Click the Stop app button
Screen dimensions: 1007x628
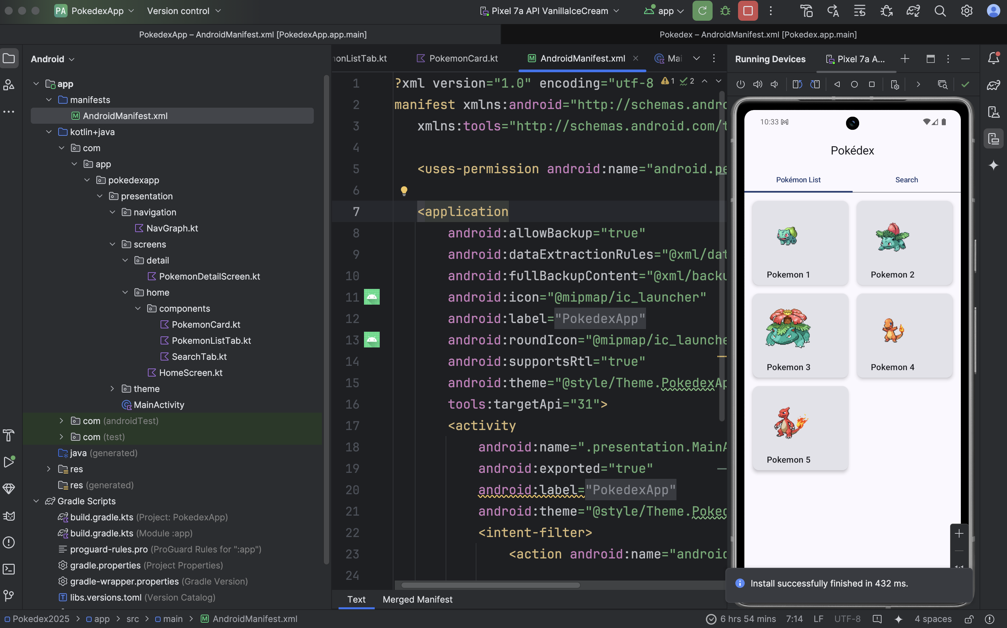click(x=748, y=11)
